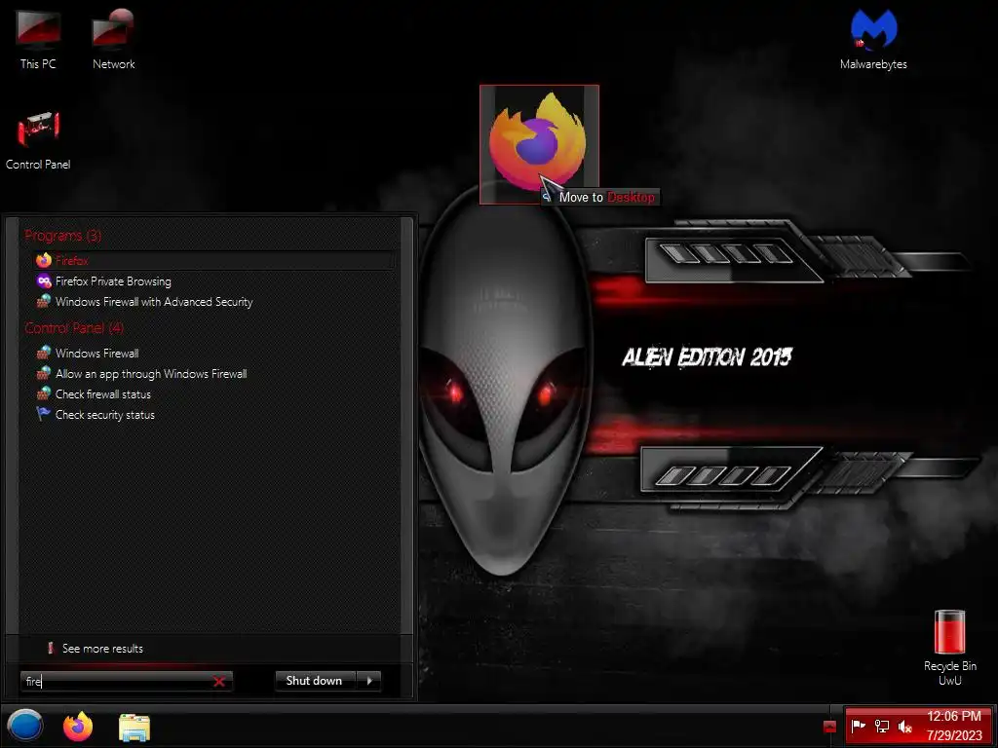The height and width of the screenshot is (748, 998).
Task: Click the network tray icon
Action: pyautogui.click(x=881, y=726)
